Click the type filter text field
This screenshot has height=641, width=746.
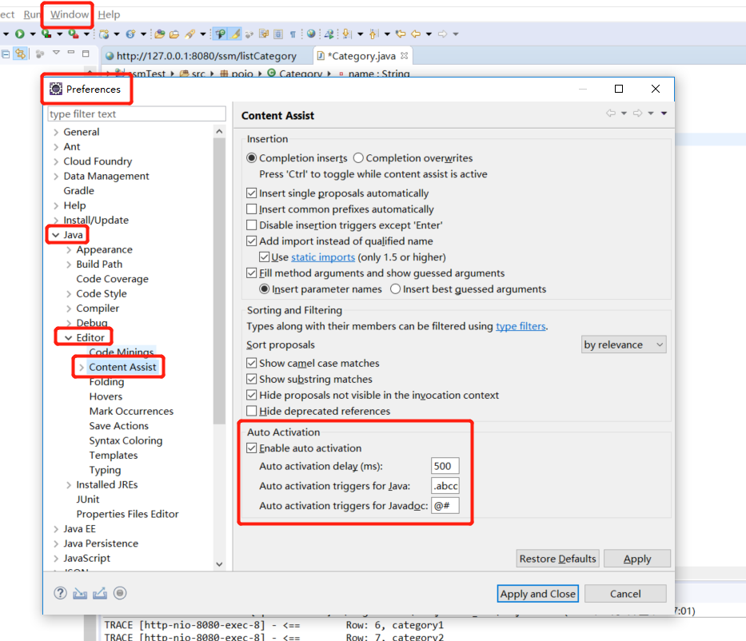136,113
